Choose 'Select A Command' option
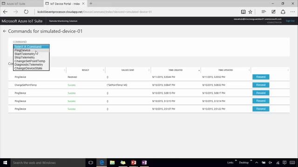This screenshot has height=167, width=298. 31,46
